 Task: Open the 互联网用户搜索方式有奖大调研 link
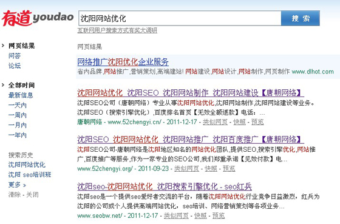[117, 30]
